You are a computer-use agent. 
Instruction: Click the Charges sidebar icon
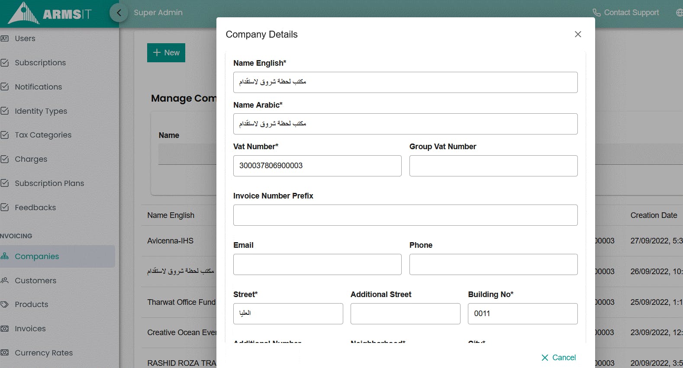(5, 159)
